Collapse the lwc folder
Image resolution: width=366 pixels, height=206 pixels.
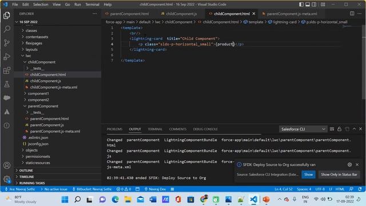tap(28, 56)
